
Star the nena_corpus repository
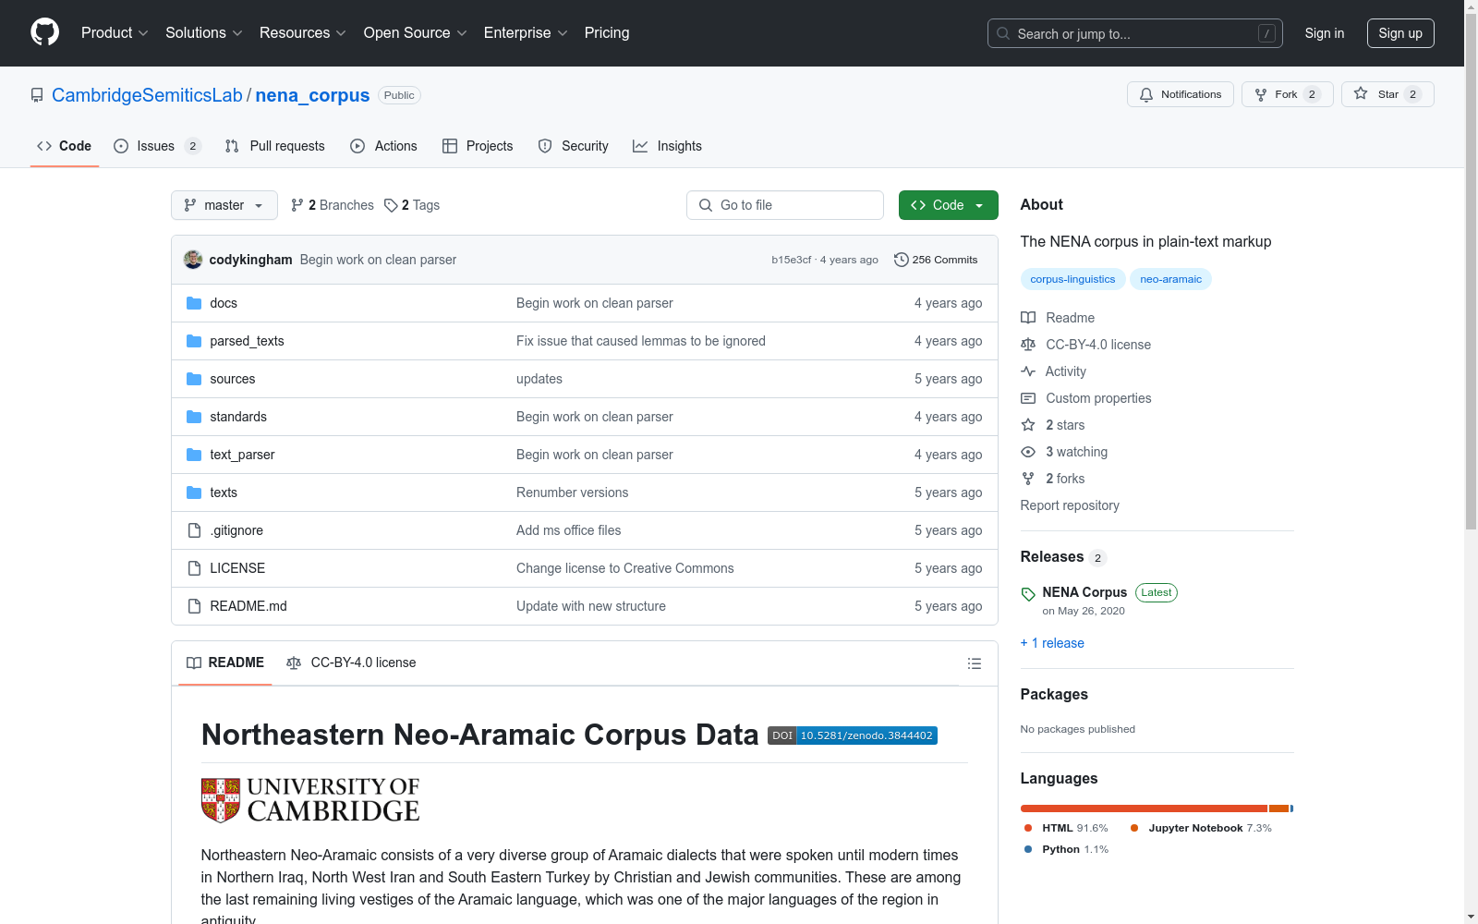[1387, 94]
